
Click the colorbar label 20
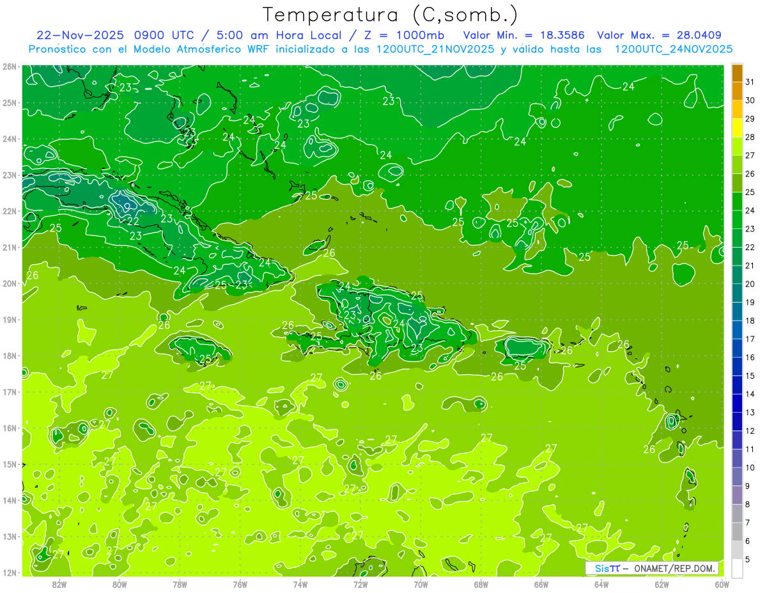click(x=750, y=284)
